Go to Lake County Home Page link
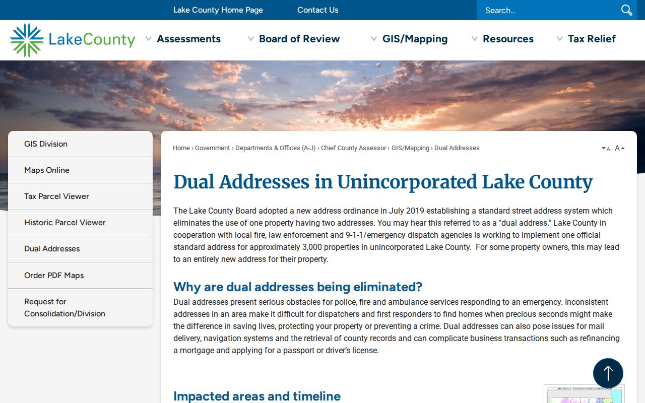This screenshot has width=645, height=403. [218, 10]
